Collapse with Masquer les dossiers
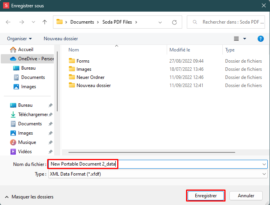This screenshot has width=270, height=205. (x=29, y=197)
